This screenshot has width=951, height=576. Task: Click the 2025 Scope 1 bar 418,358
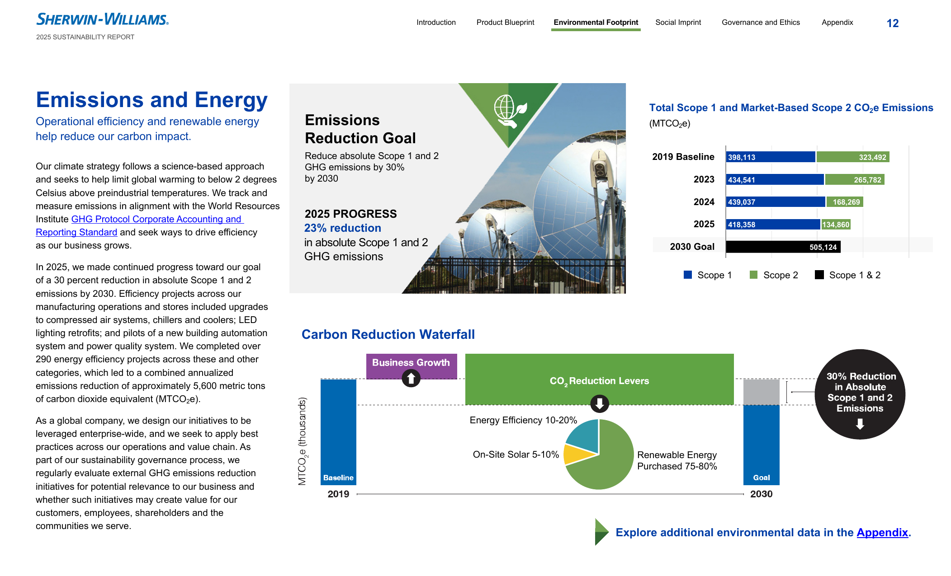(x=773, y=225)
